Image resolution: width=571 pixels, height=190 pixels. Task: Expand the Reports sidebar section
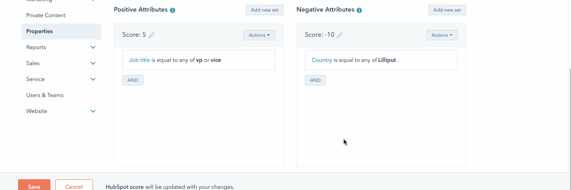93,47
